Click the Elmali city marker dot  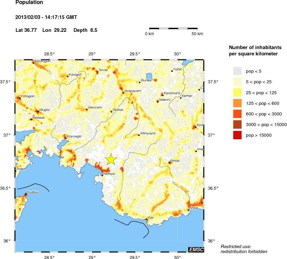pos(169,163)
